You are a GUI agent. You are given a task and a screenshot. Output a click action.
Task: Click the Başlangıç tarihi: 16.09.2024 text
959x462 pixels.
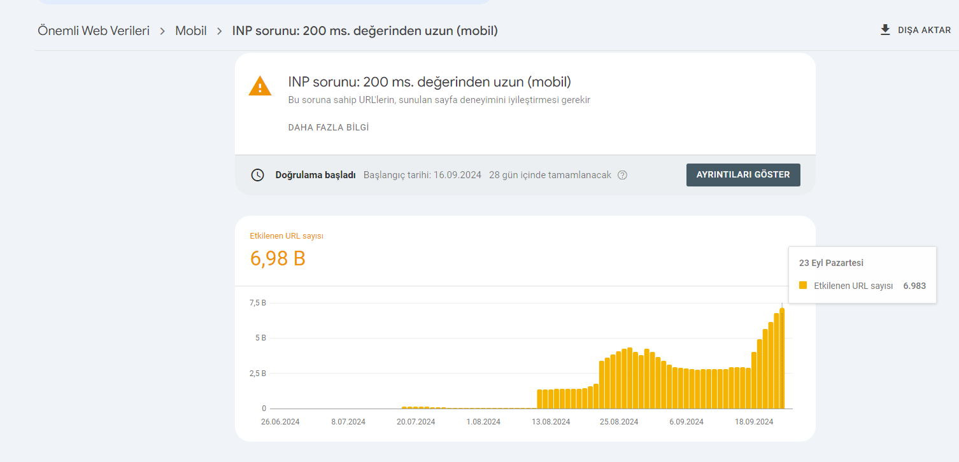(x=422, y=175)
